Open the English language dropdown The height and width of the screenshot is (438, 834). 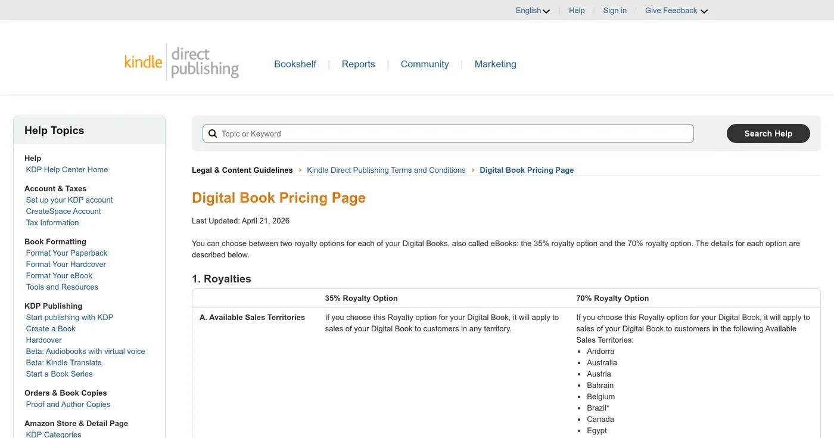coord(533,11)
